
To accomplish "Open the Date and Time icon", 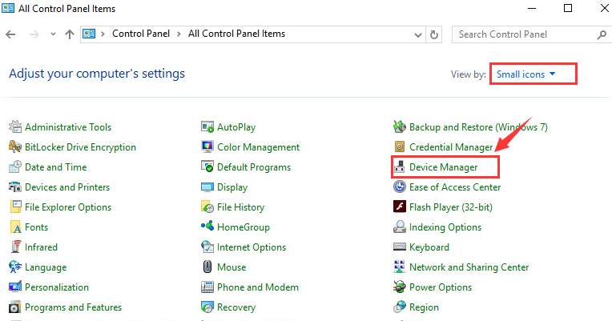I will pyautogui.click(x=15, y=167).
